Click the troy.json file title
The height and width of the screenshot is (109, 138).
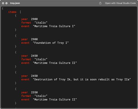(x=15, y=3)
